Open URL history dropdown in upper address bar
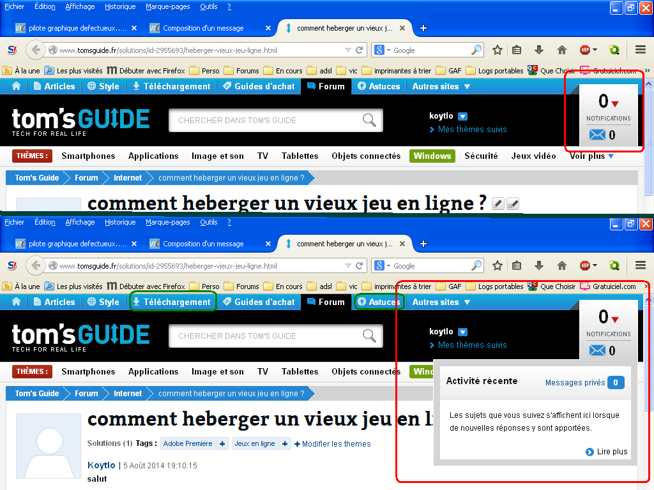The width and height of the screenshot is (654, 490). click(348, 50)
